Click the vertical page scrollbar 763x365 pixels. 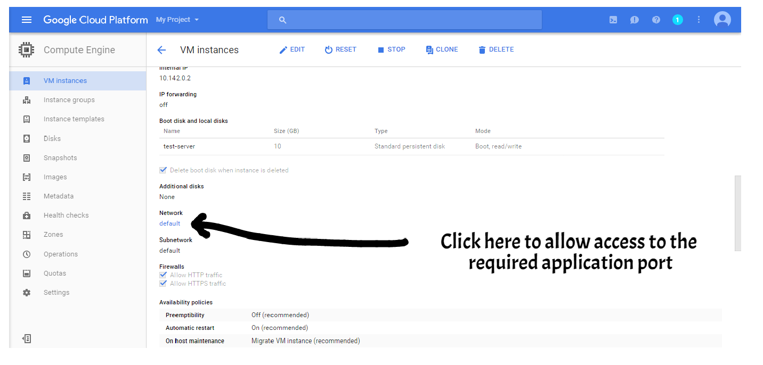pos(737,213)
